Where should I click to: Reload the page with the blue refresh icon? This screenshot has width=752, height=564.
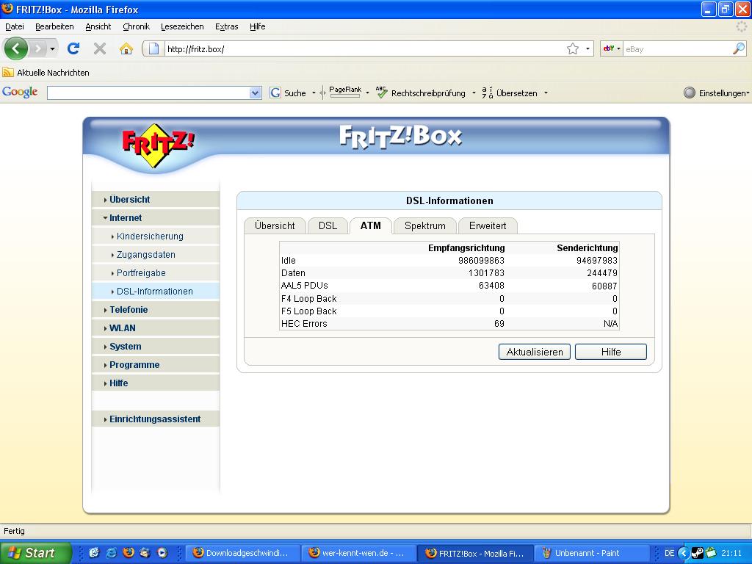point(73,48)
